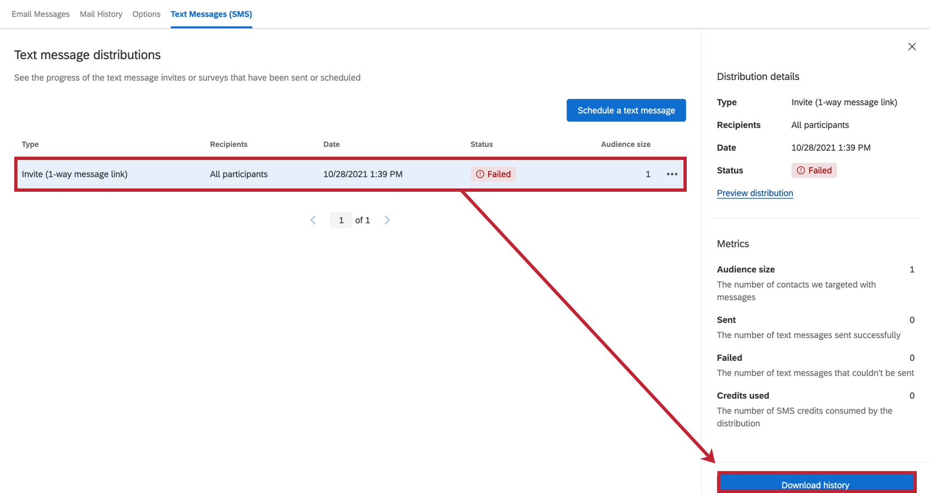
Task: Click the previous page chevron
Action: 313,220
